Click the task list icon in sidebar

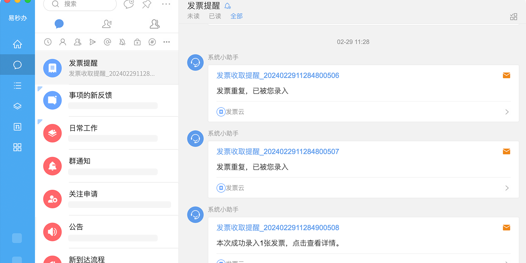[17, 86]
